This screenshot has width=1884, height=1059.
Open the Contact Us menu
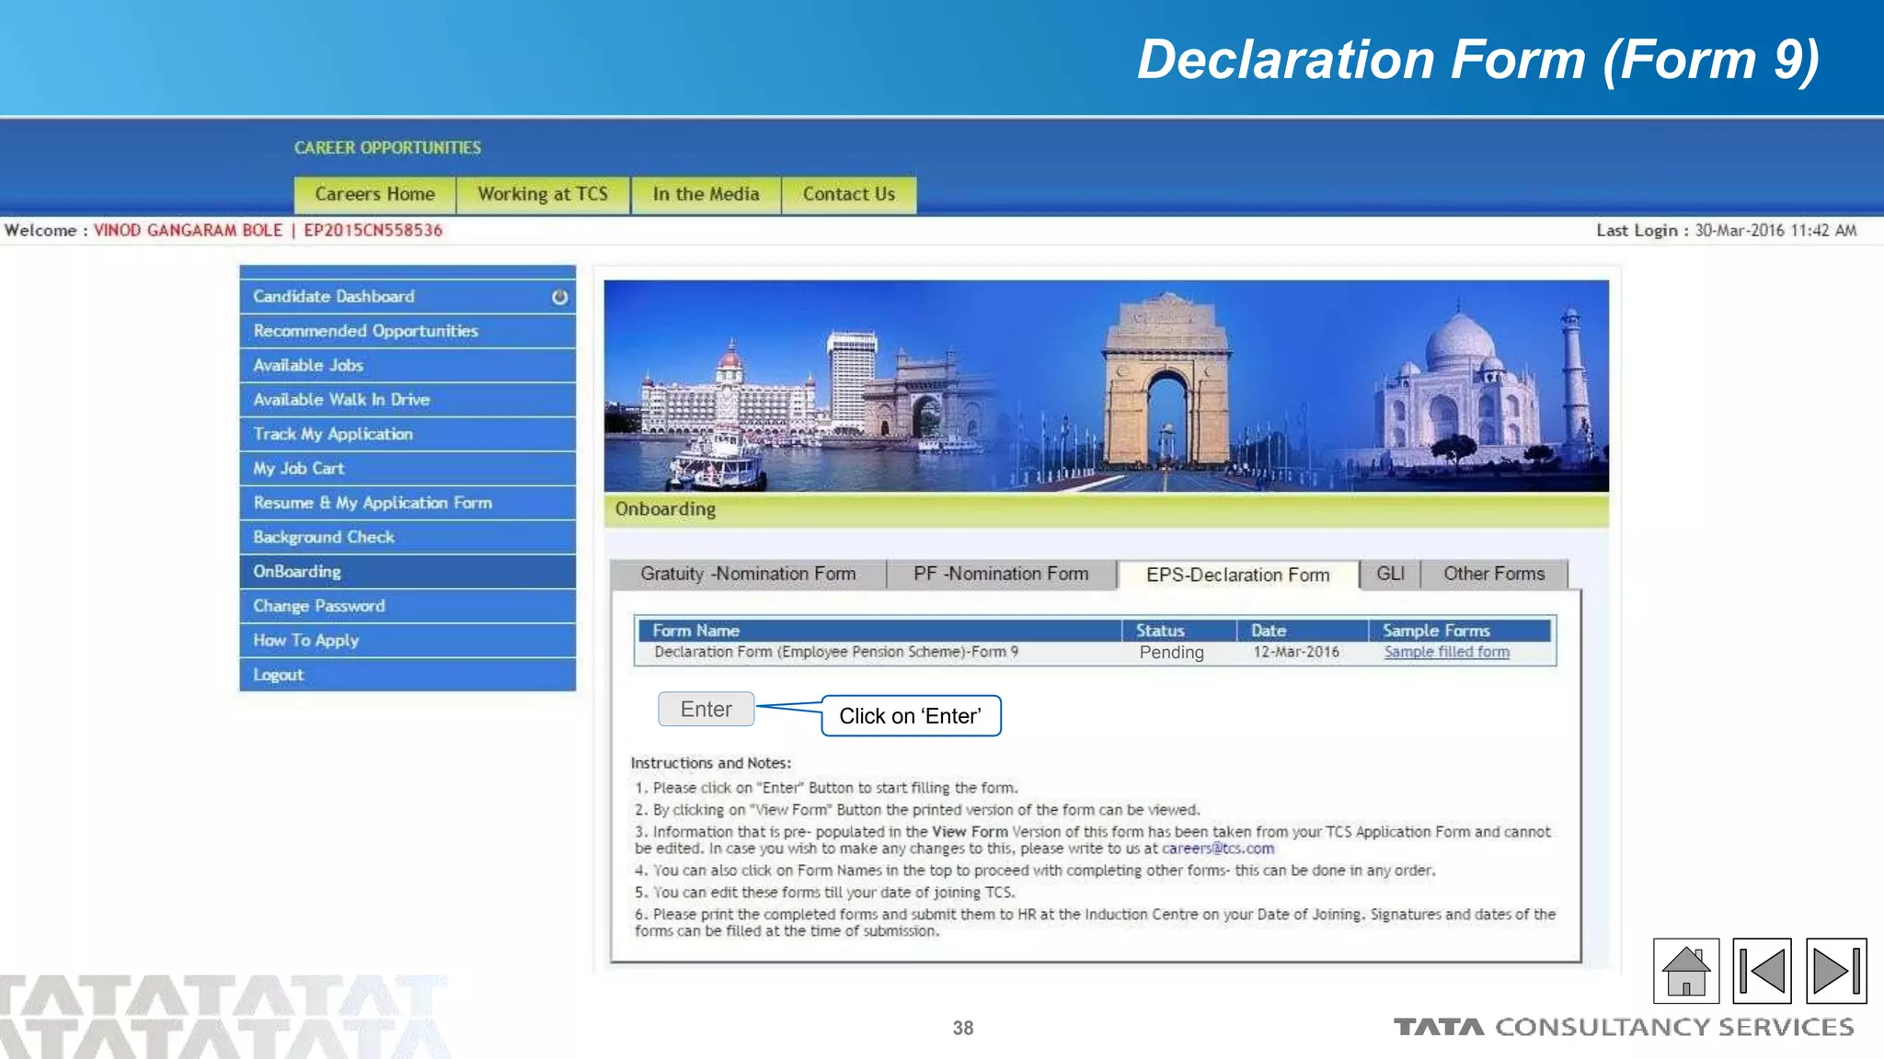pos(848,194)
